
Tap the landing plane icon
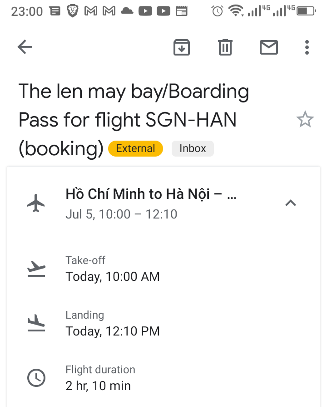(x=36, y=323)
